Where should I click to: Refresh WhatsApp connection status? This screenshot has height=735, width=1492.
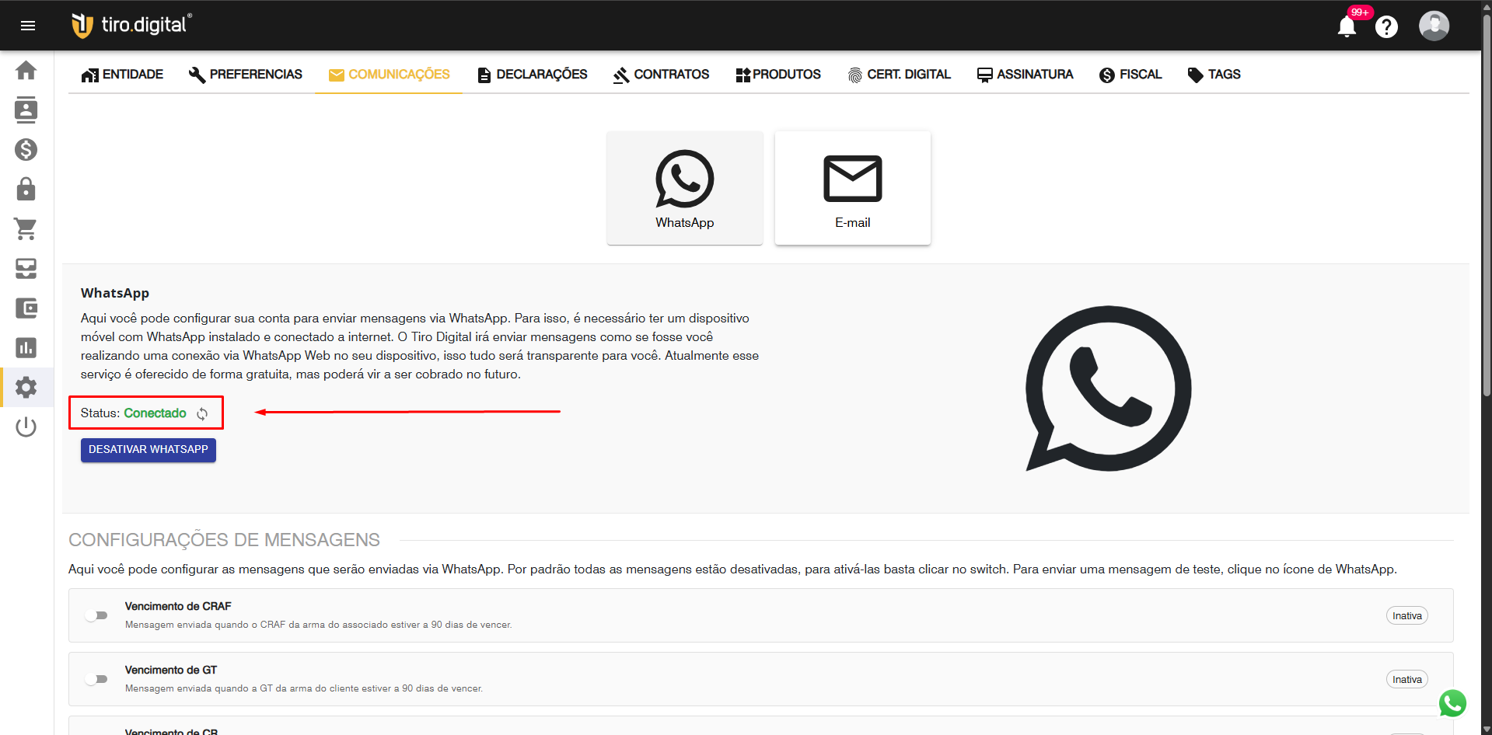(202, 413)
